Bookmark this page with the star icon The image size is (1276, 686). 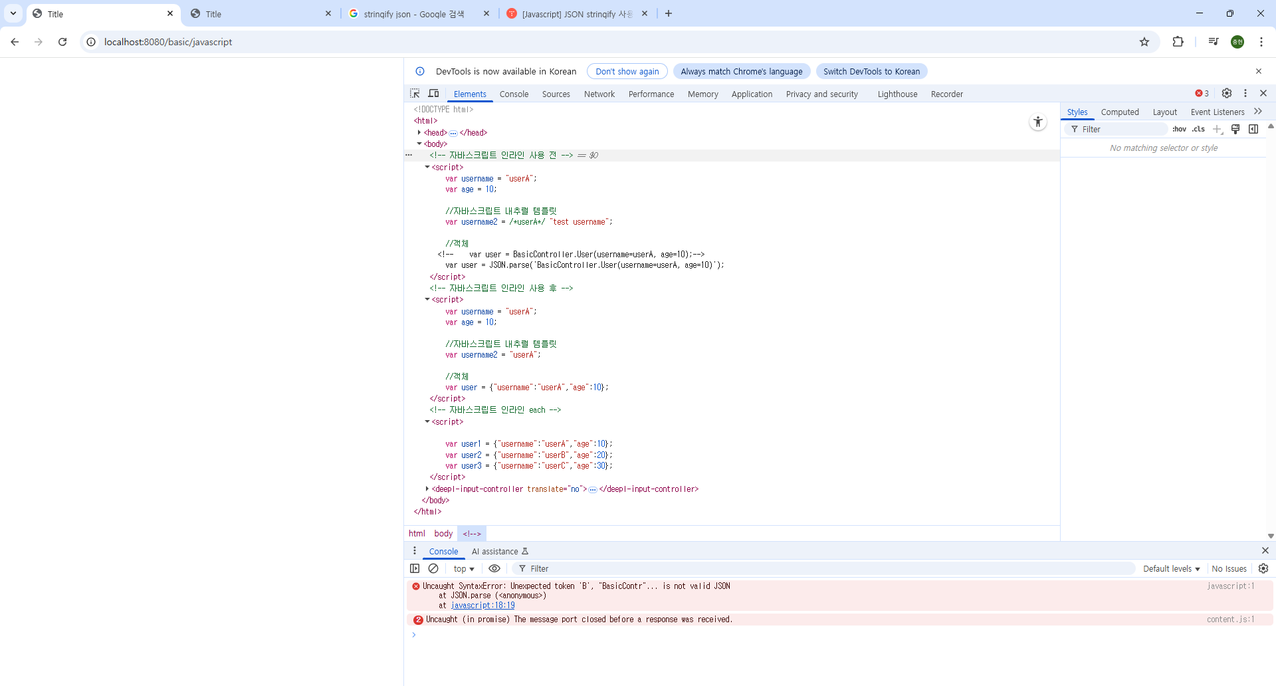coord(1144,42)
